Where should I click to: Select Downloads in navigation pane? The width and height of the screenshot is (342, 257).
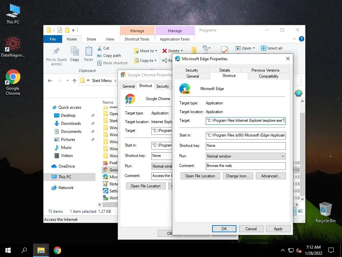(71, 123)
